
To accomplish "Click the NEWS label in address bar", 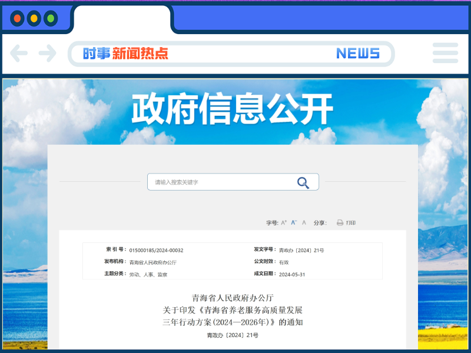I will 357,54.
